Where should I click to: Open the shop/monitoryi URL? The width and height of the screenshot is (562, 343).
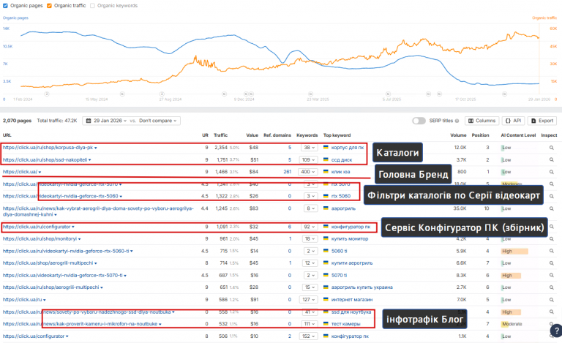[x=40, y=239]
